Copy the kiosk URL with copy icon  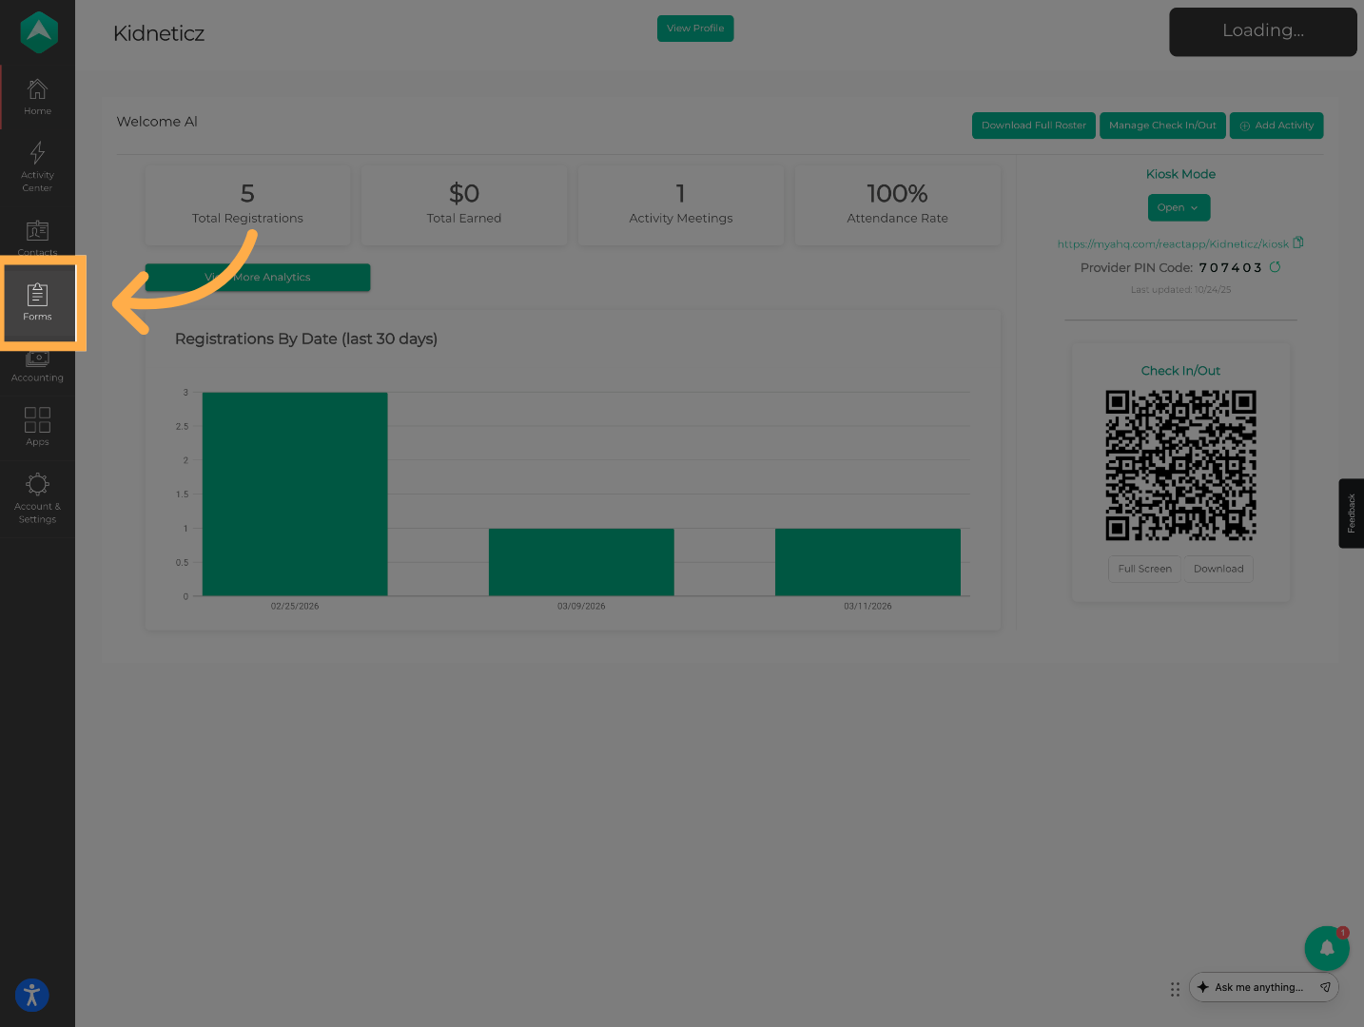1298,243
